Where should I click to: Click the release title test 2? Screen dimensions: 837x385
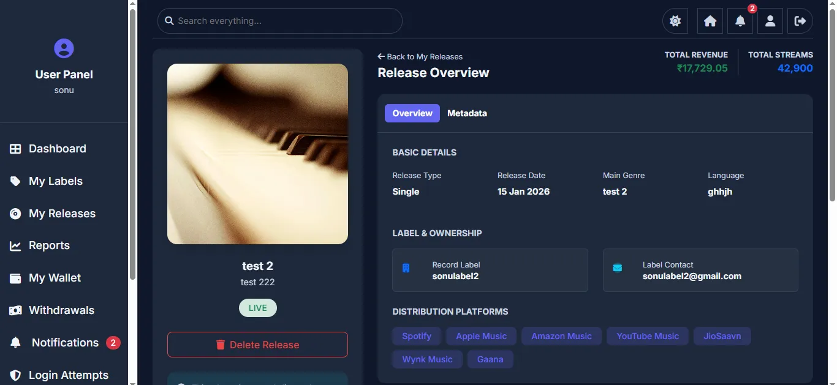click(257, 266)
